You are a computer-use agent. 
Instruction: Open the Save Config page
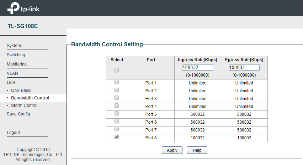click(18, 114)
